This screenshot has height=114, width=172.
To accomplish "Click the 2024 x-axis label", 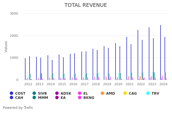I will (x=163, y=84).
